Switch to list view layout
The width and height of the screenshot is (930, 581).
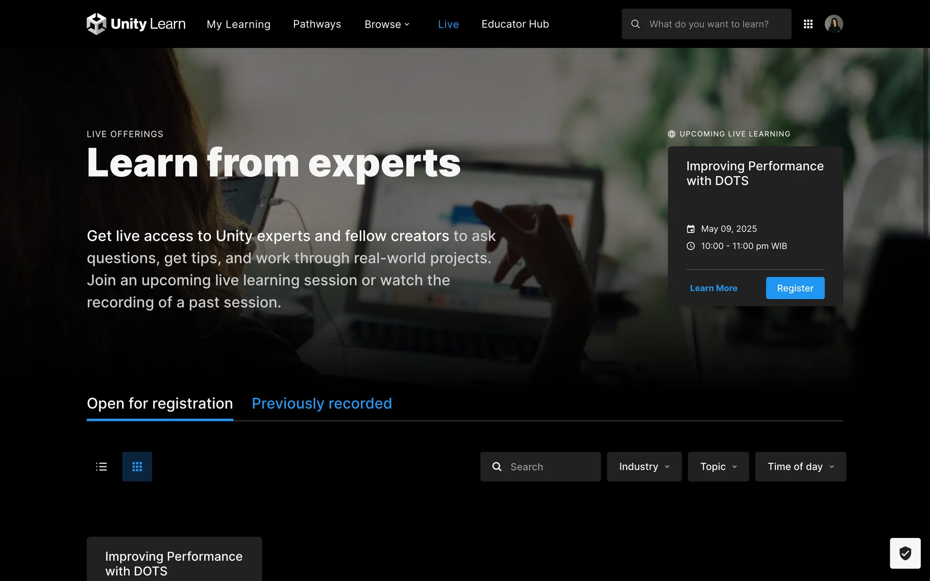pyautogui.click(x=101, y=467)
